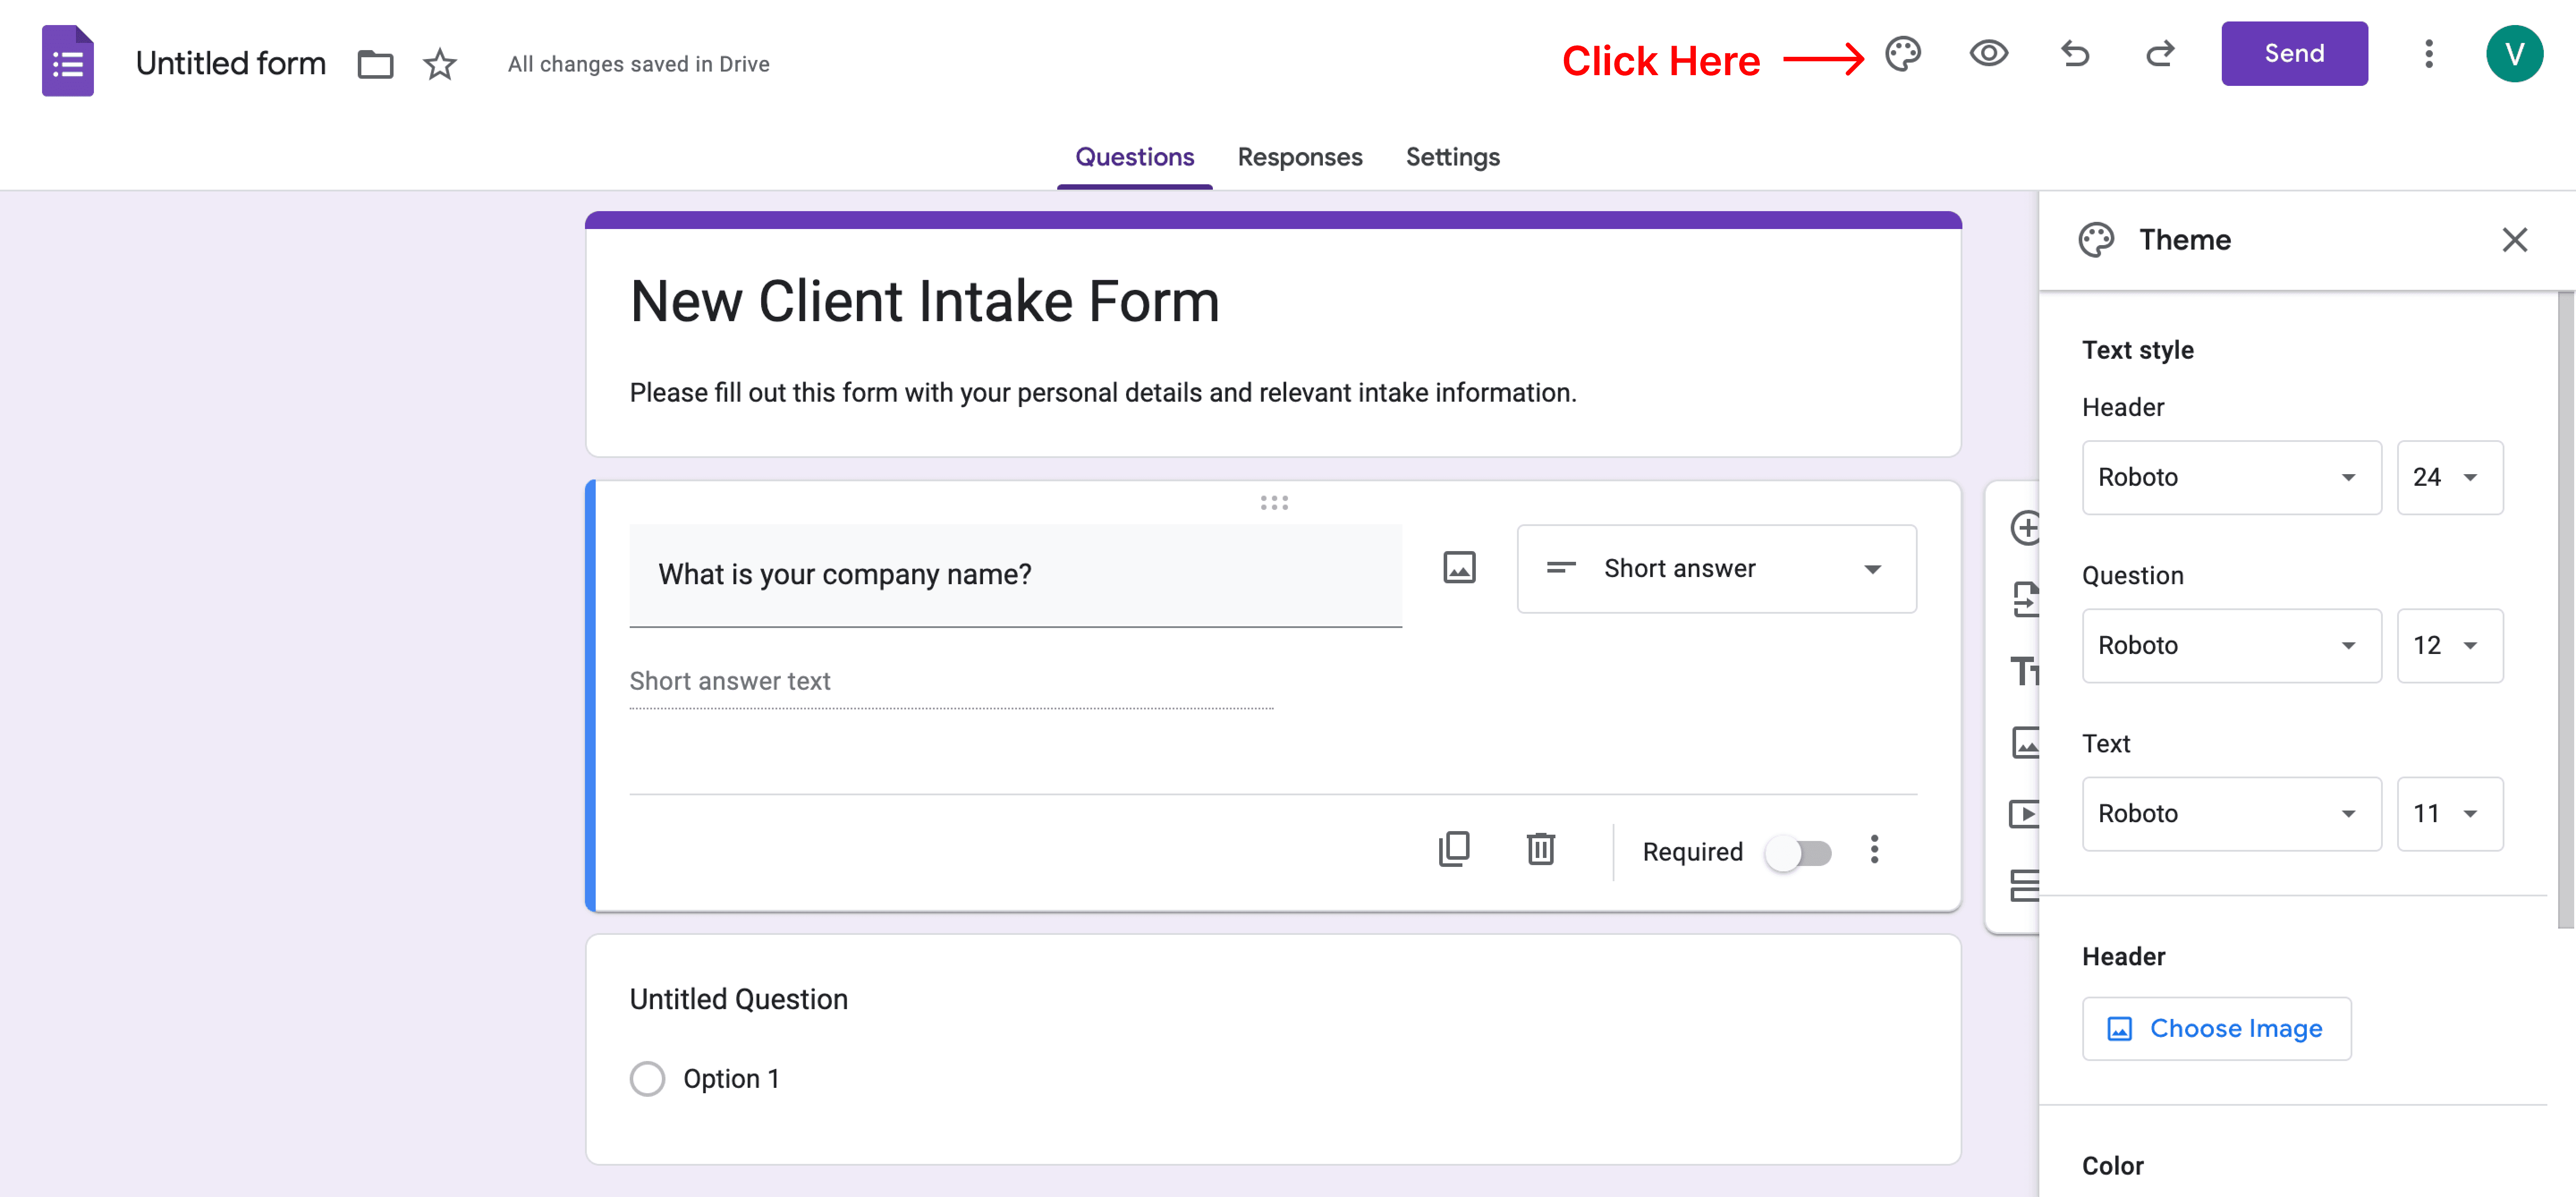Add title and description from side toolbar
2576x1197 pixels.
pos(2025,671)
